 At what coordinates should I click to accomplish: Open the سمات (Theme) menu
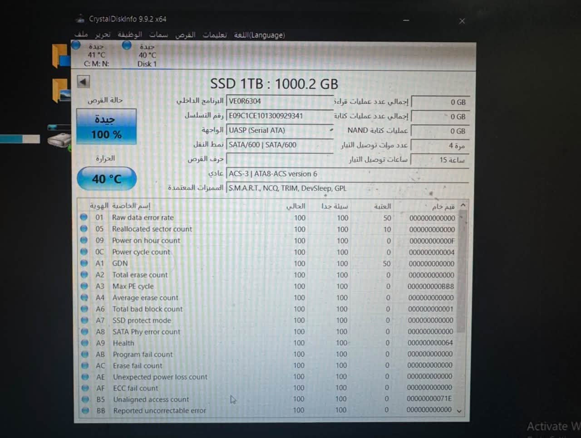(158, 34)
